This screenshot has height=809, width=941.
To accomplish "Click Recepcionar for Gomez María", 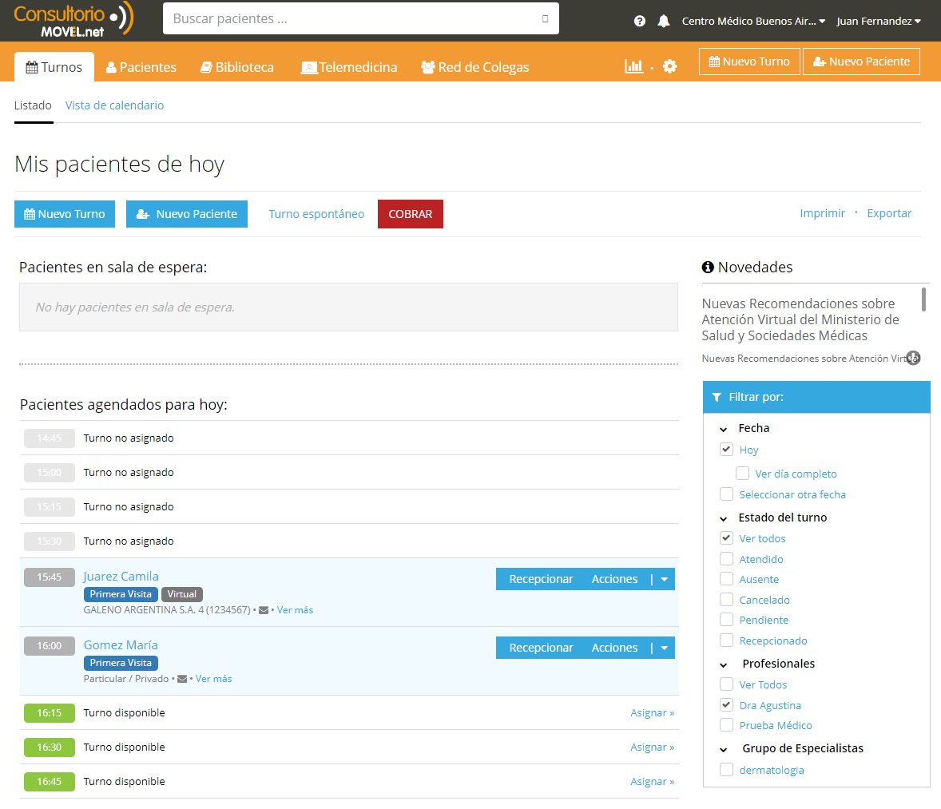I will point(541,648).
